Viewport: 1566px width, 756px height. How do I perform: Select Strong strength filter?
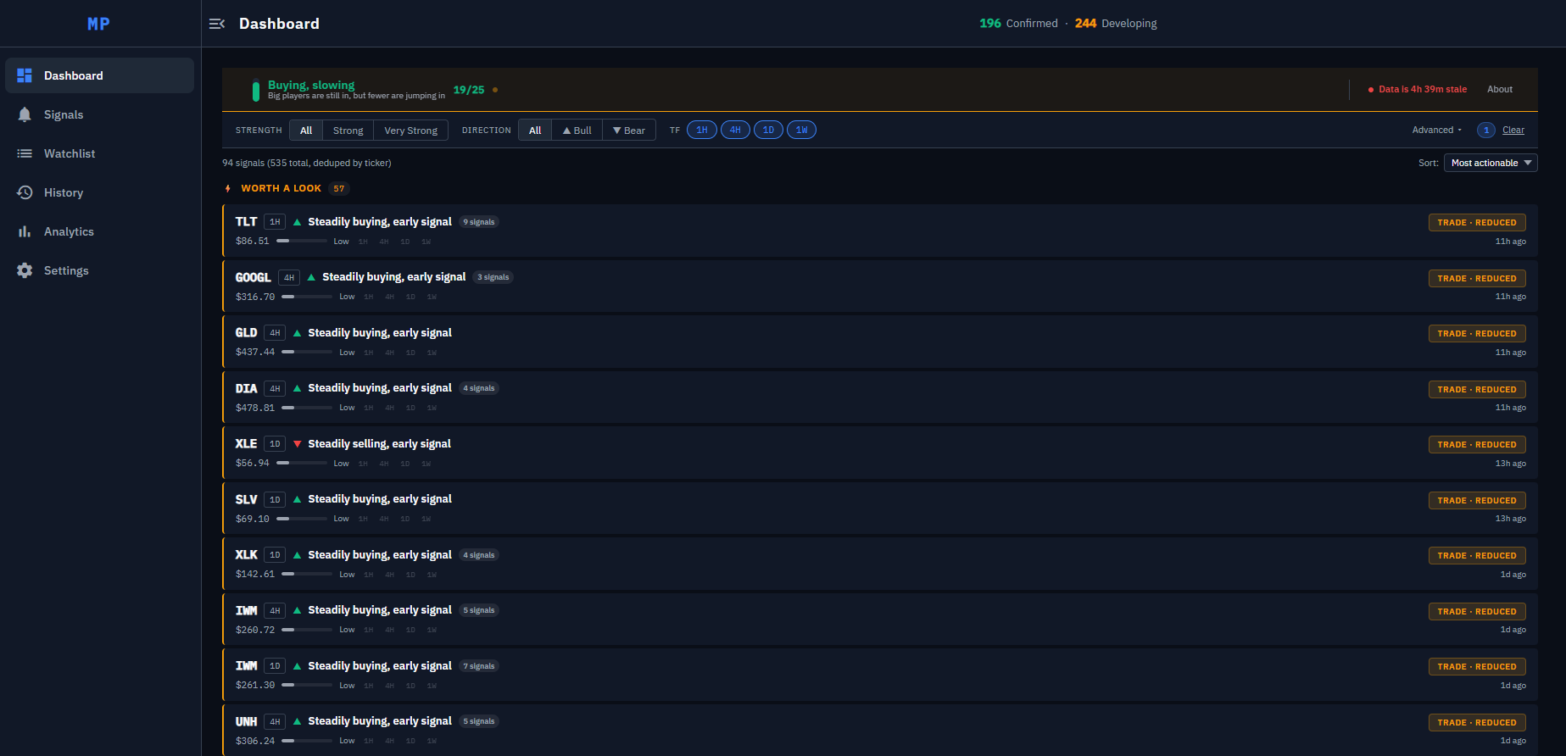coord(348,131)
